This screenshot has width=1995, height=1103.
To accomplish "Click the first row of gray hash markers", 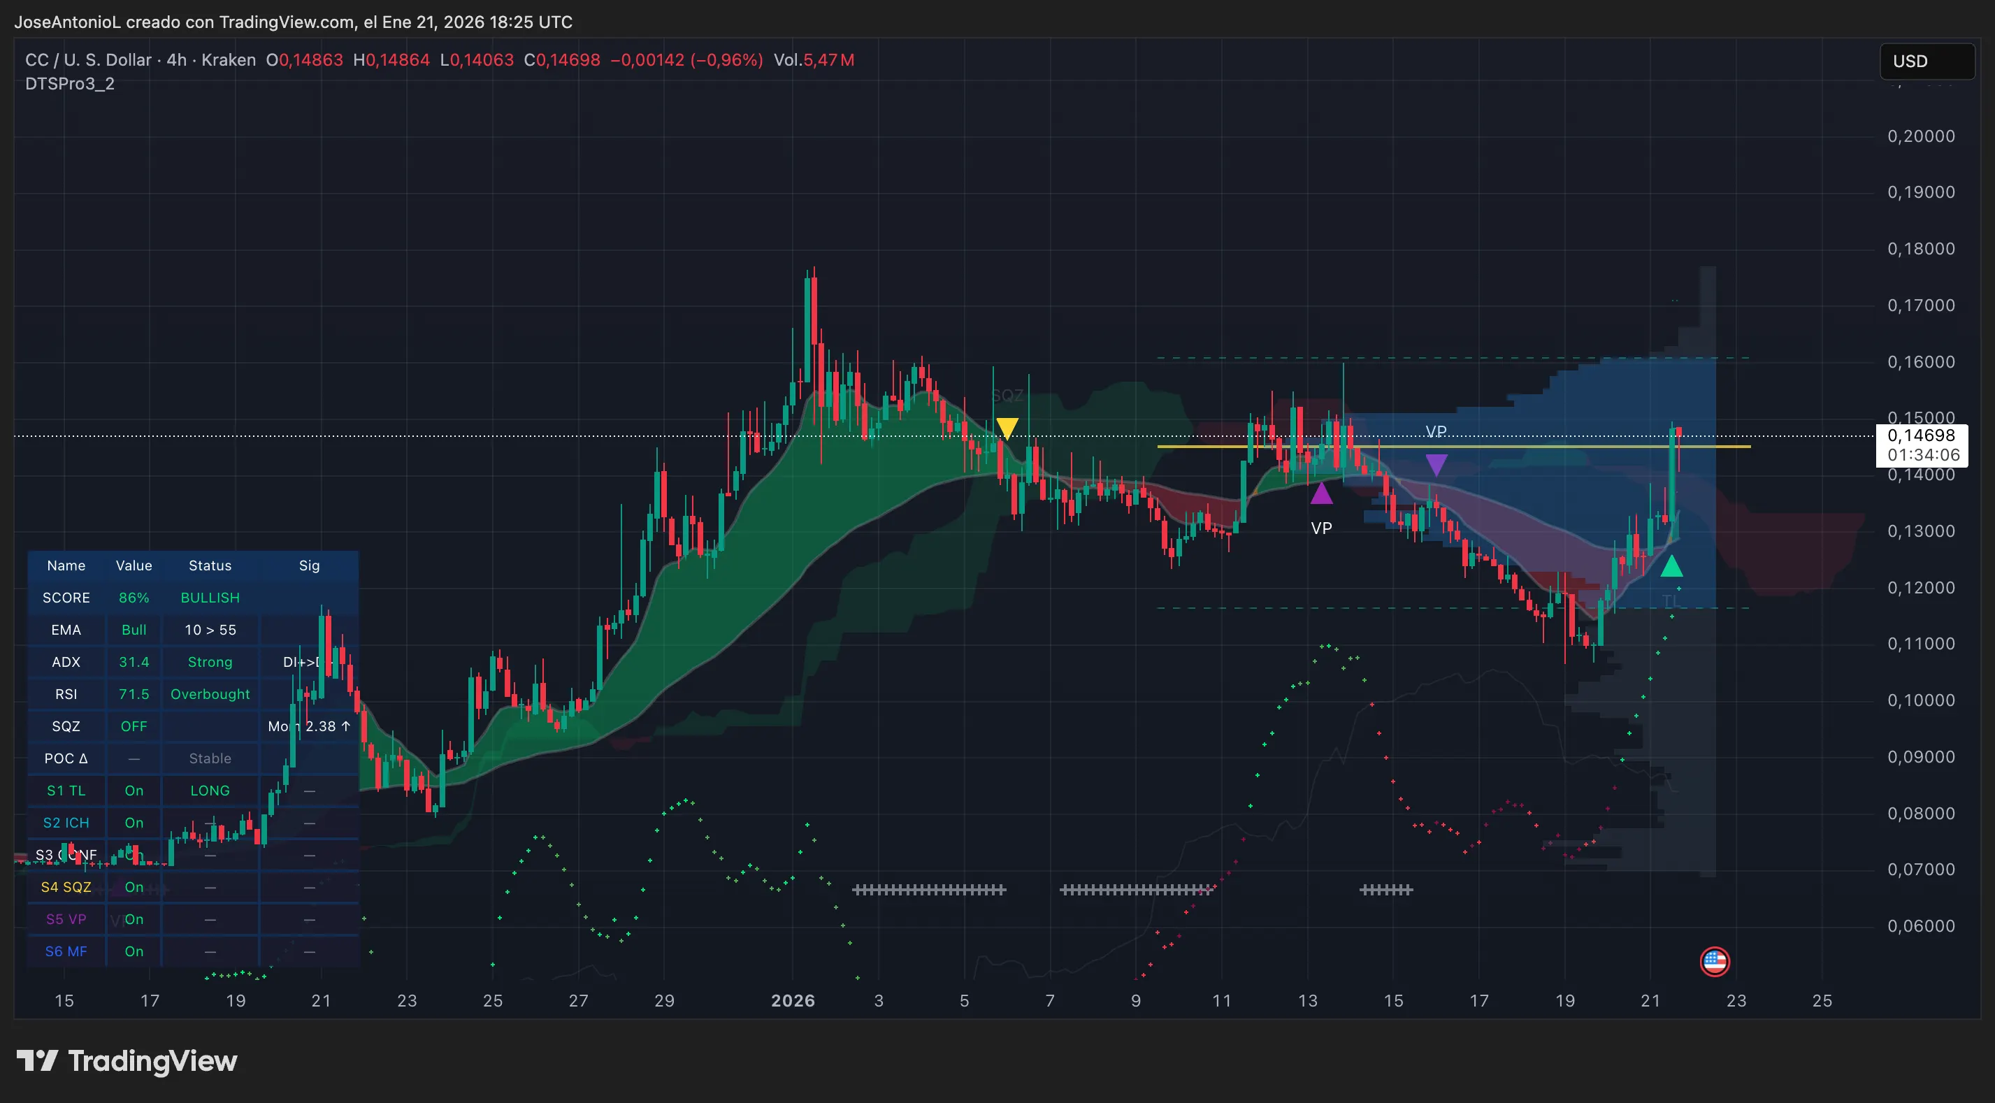I will coord(928,890).
